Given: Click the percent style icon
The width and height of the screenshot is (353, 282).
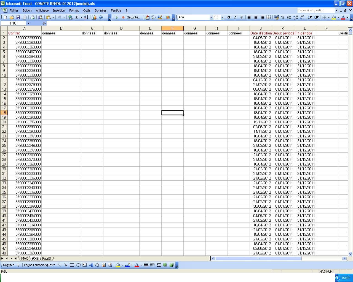Looking at the screenshot, I should click(283, 17).
